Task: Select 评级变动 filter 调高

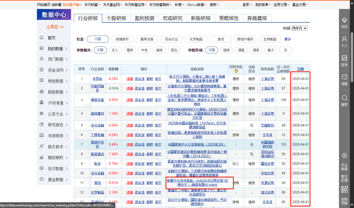Action: 241,50
